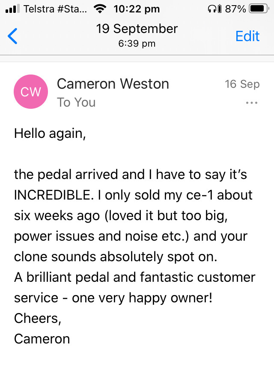Image resolution: width=274 pixels, height=367 pixels.
Task: Expand the "To You" recipient details
Action: [76, 102]
